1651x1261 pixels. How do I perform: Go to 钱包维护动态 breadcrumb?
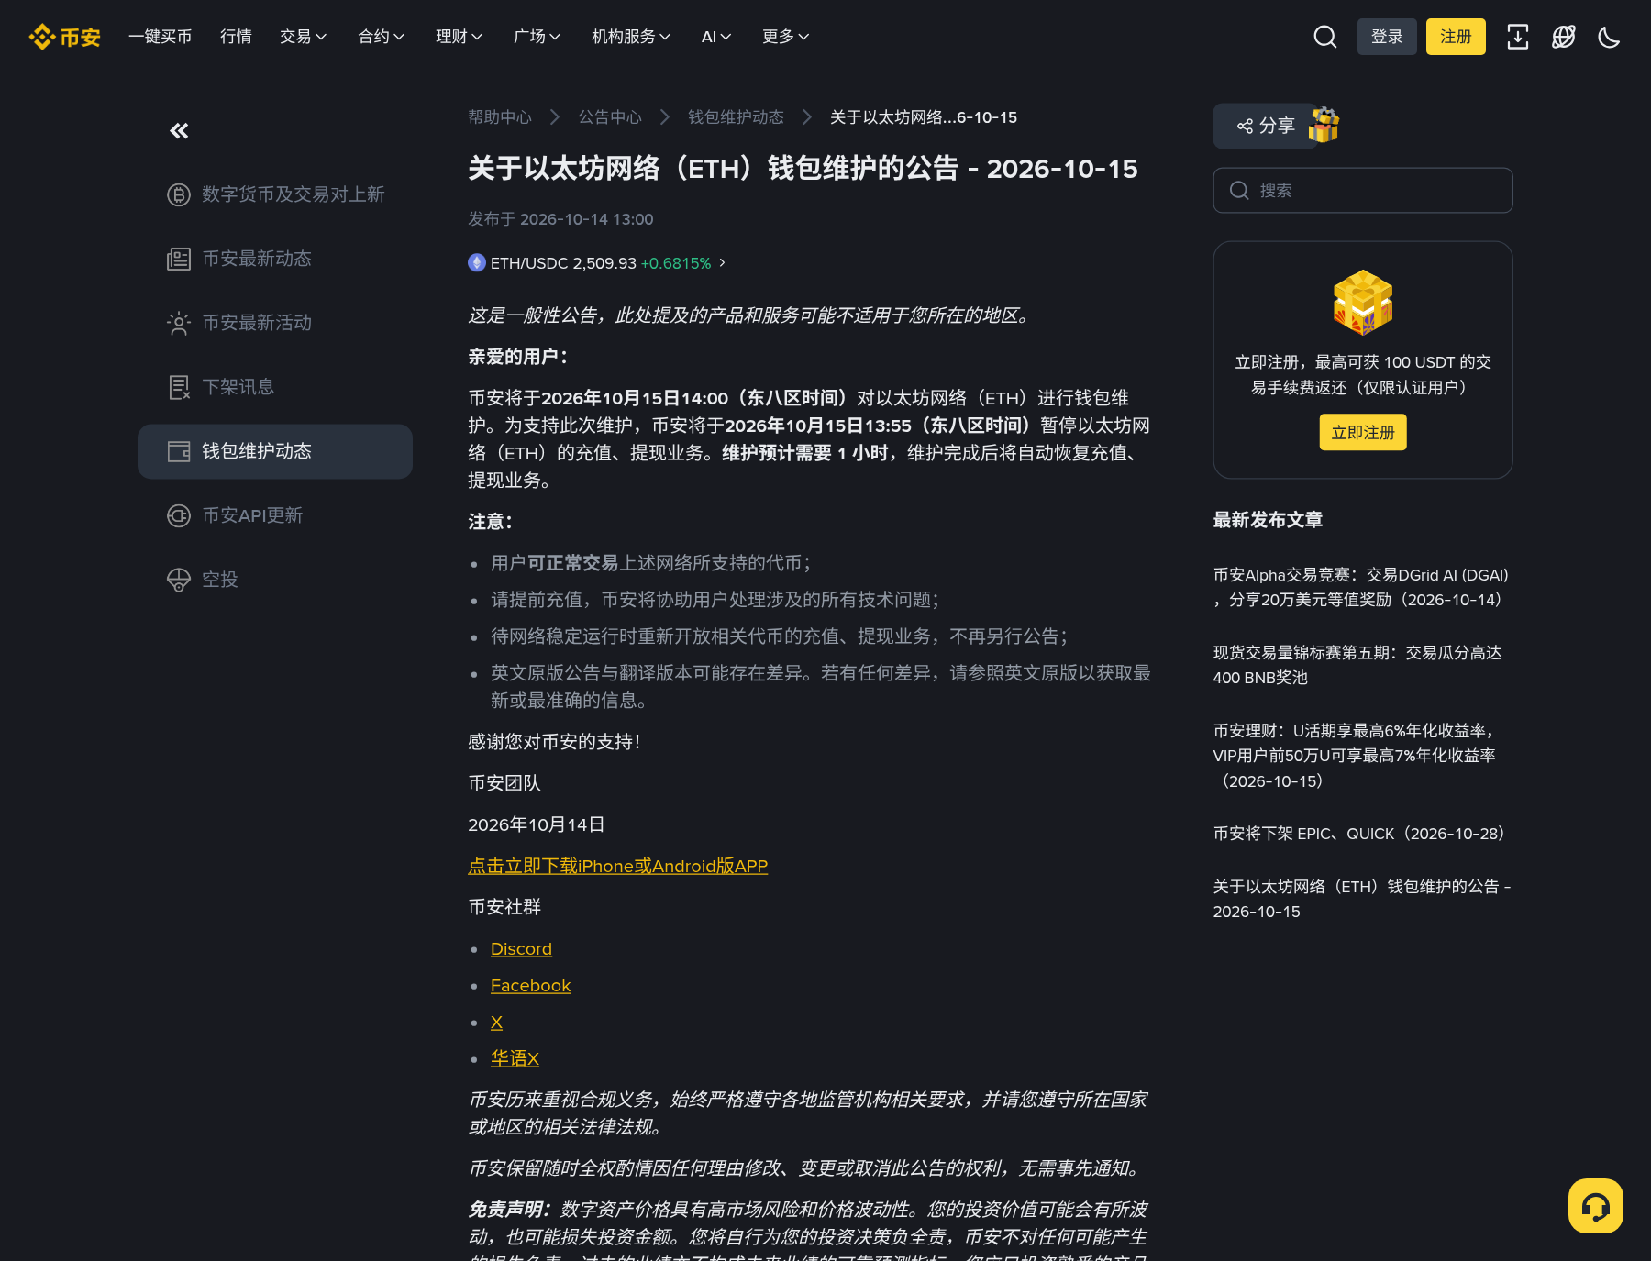pyautogui.click(x=736, y=117)
